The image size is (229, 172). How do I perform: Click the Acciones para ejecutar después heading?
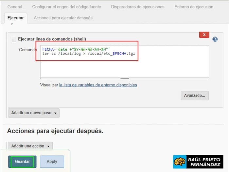coord(55,131)
